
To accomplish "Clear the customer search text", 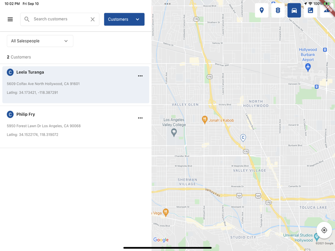I will (92, 19).
